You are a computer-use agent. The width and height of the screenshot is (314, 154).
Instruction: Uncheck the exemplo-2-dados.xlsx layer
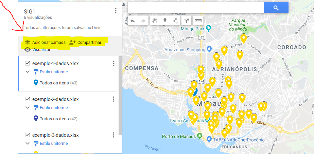(28, 99)
